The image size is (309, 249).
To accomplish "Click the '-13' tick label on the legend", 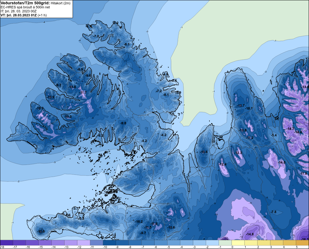I will 66,247.
